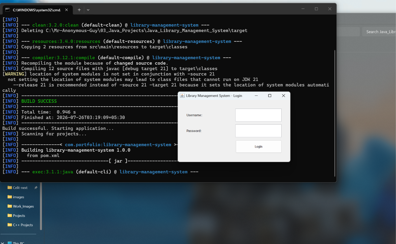396x244 pixels.
Task: Minimize the terminal window
Action: point(303,9)
